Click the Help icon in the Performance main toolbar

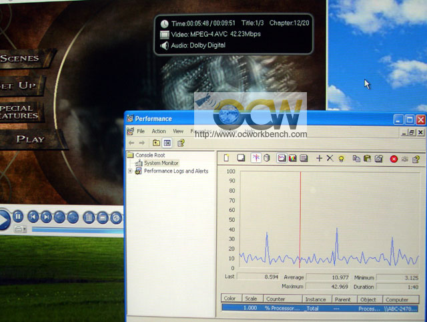pyautogui.click(x=181, y=143)
